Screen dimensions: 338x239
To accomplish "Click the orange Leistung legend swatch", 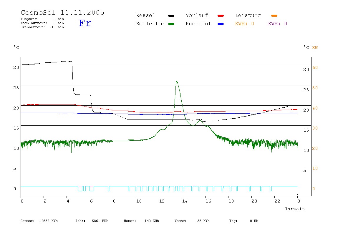I will [274, 16].
